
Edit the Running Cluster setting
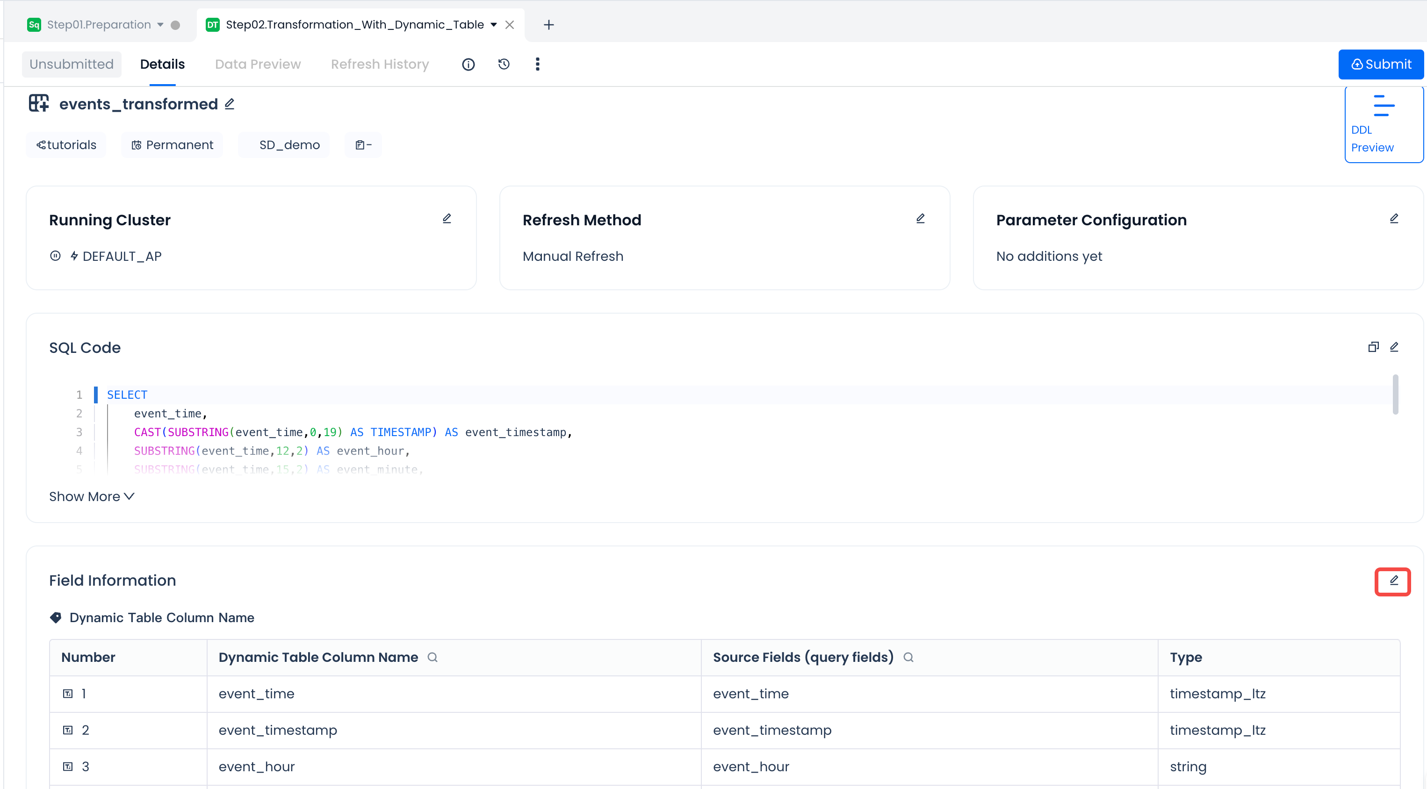[447, 219]
